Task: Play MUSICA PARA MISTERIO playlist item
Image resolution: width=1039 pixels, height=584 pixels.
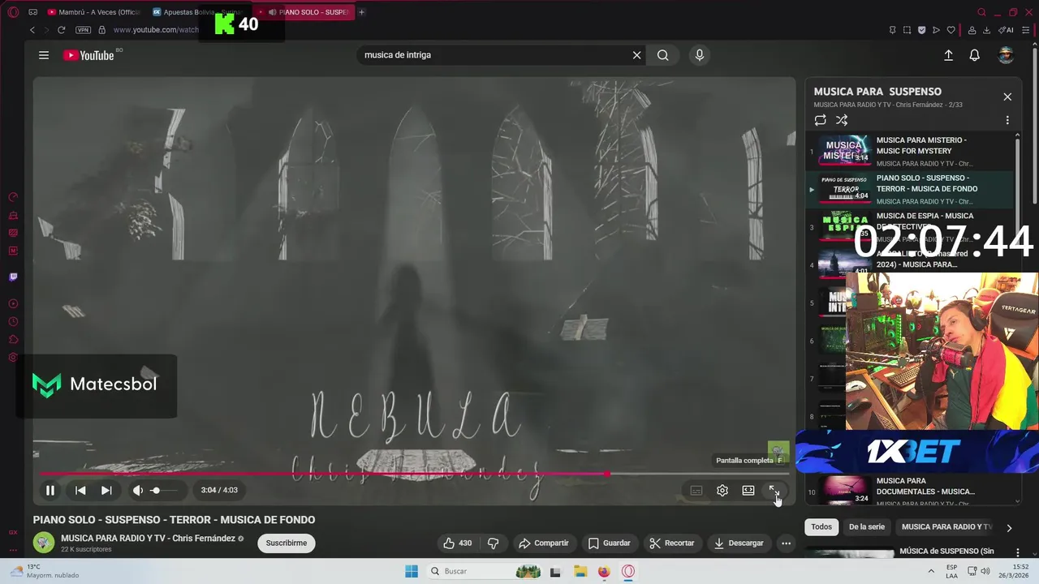Action: click(x=909, y=151)
